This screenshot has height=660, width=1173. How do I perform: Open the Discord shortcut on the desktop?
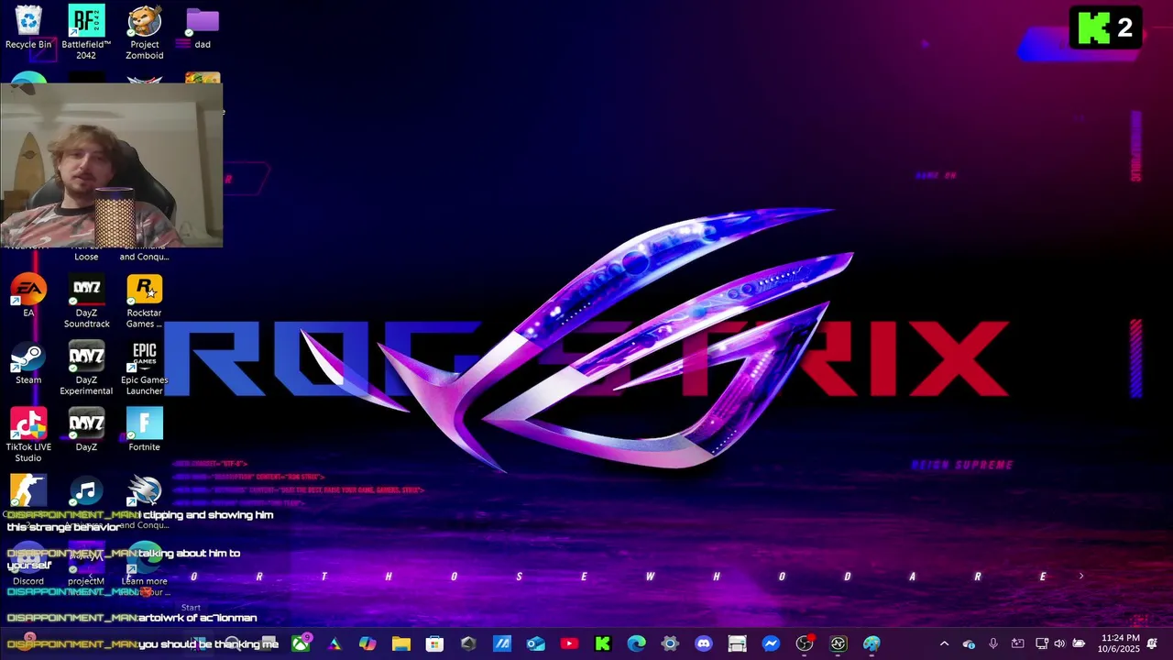point(28,564)
